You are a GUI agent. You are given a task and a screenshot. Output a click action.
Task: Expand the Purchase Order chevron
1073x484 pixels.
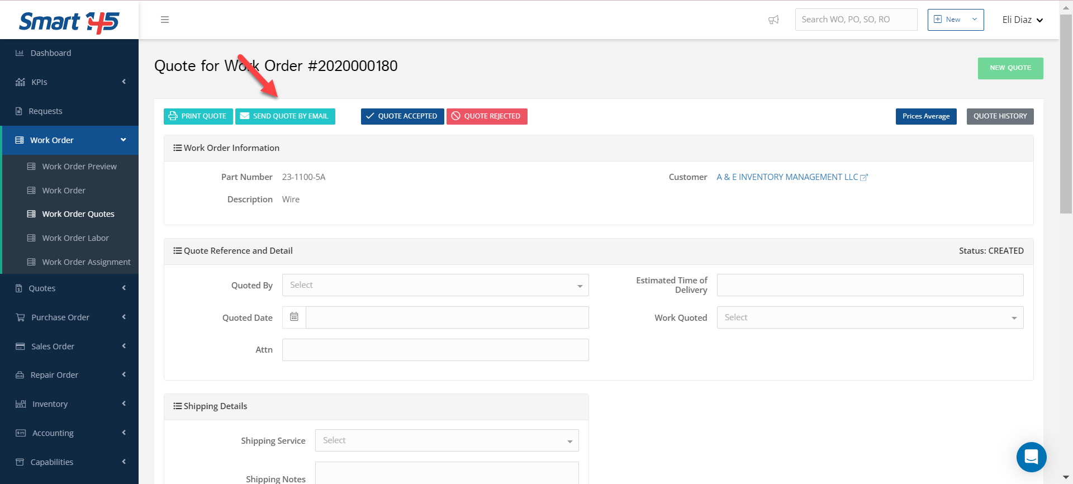[124, 317]
